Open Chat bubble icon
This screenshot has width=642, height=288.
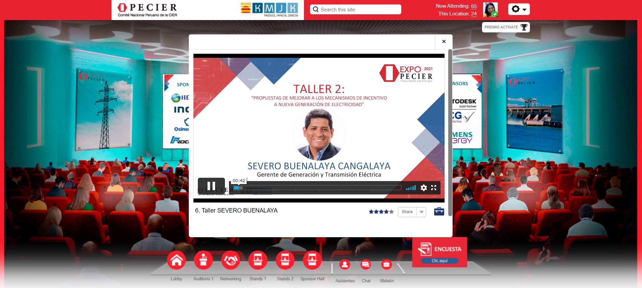(366, 265)
